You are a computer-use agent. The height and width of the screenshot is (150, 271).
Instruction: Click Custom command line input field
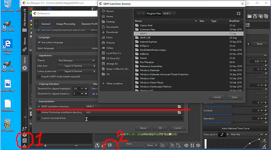point(134,118)
